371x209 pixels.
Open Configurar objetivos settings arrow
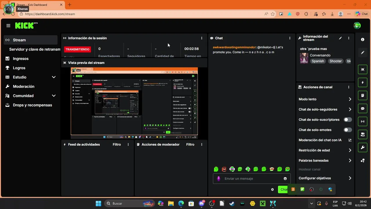click(350, 178)
